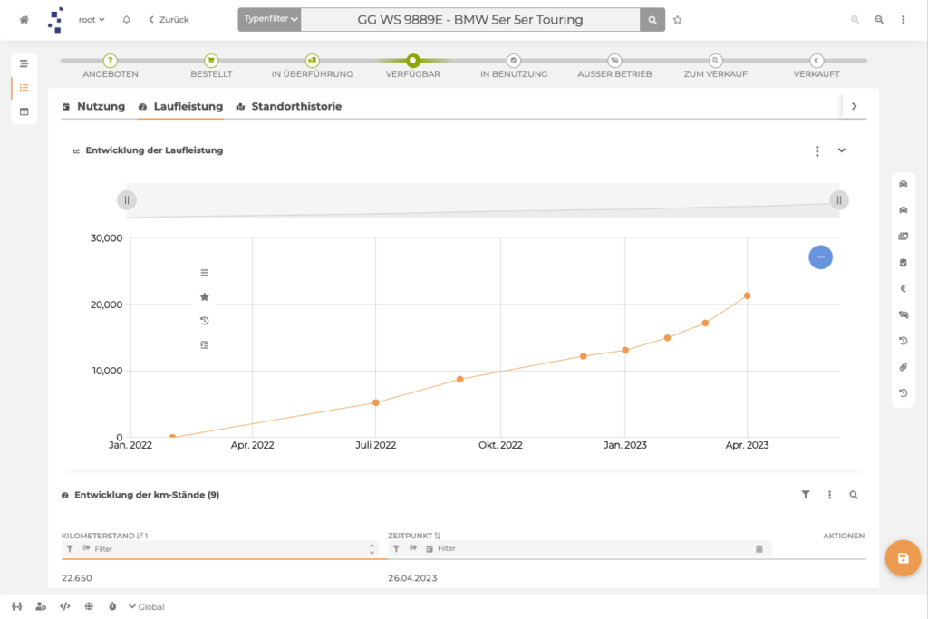Click the stopwatch icon in footer
The height and width of the screenshot is (619, 928).
(112, 606)
